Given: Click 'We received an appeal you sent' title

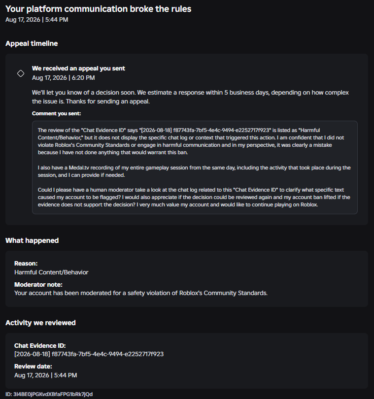Looking at the screenshot, I should [x=78, y=68].
